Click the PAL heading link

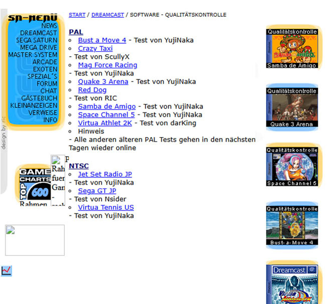[76, 32]
